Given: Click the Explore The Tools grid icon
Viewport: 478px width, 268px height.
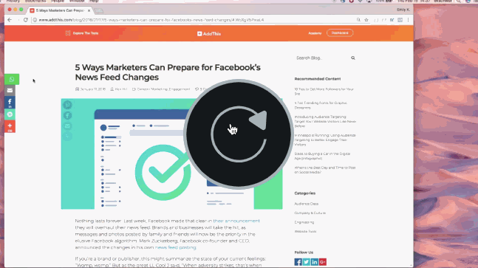Looking at the screenshot, I should pyautogui.click(x=68, y=33).
